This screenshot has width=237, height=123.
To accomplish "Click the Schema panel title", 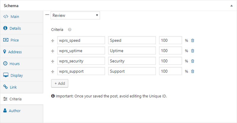I will (11, 6).
